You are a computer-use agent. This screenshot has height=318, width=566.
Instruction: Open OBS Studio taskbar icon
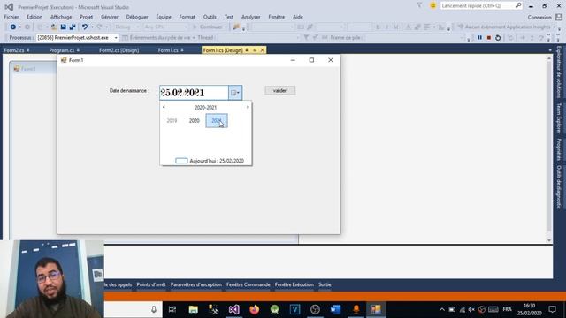[315, 309]
